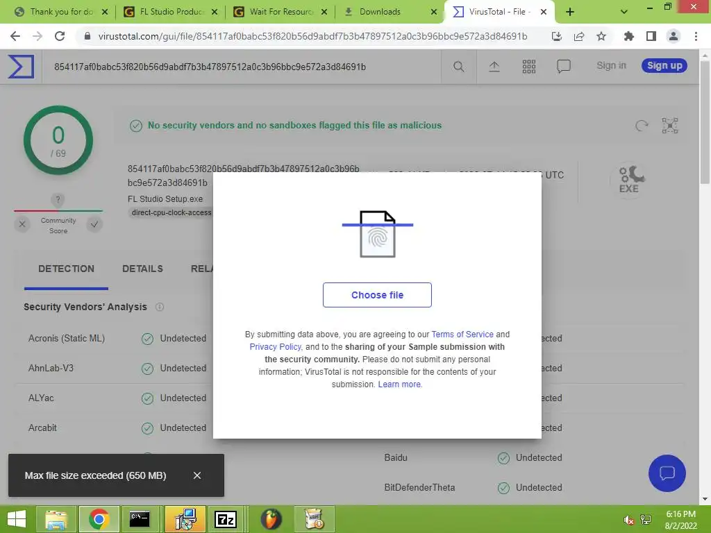
Task: Open the Chrome profile avatar icon
Action: (x=674, y=36)
